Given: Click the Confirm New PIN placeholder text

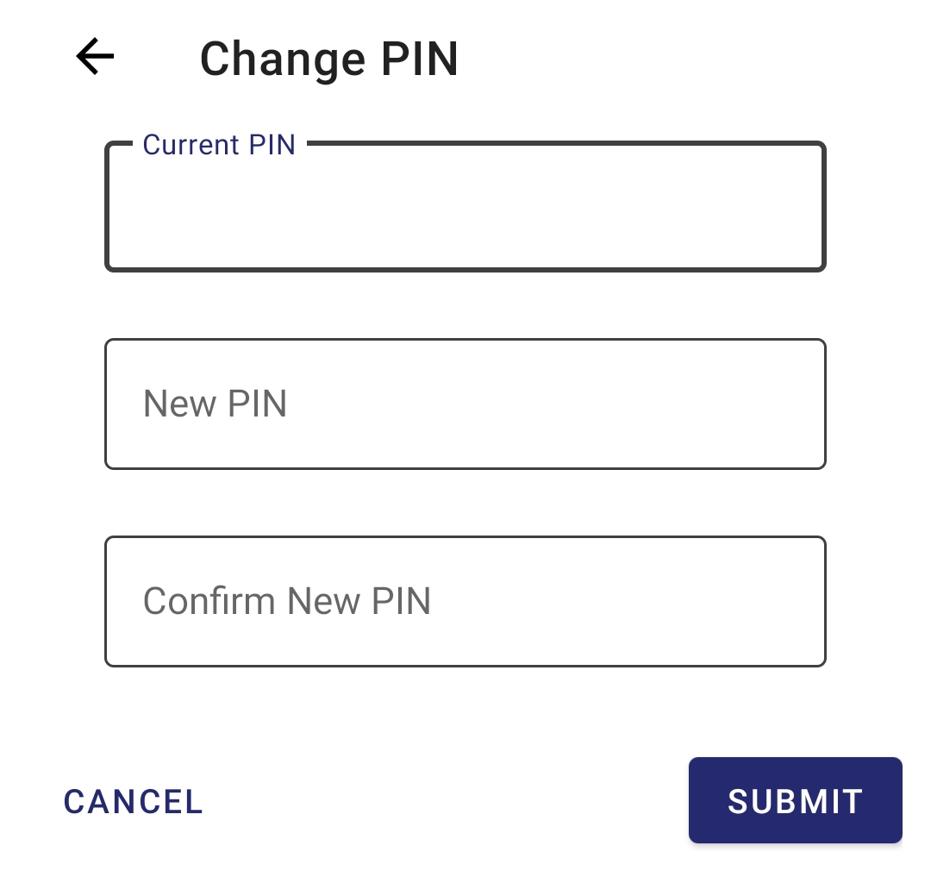Looking at the screenshot, I should click(286, 601).
